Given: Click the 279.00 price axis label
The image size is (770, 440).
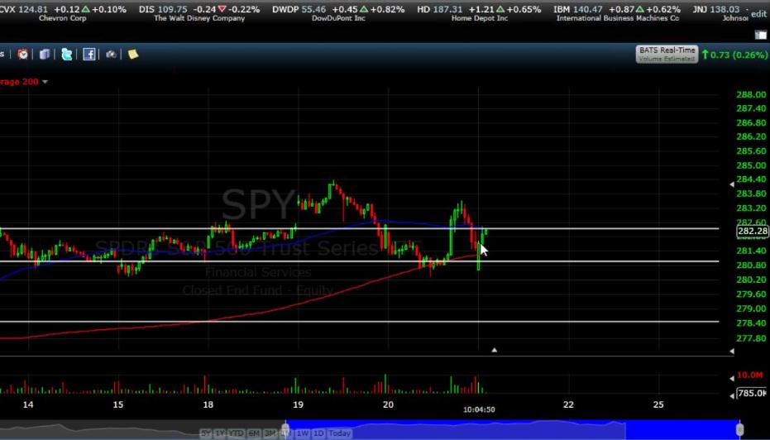Looking at the screenshot, I should (x=751, y=308).
